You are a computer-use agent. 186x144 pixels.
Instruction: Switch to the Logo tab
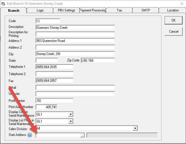click(x=40, y=10)
